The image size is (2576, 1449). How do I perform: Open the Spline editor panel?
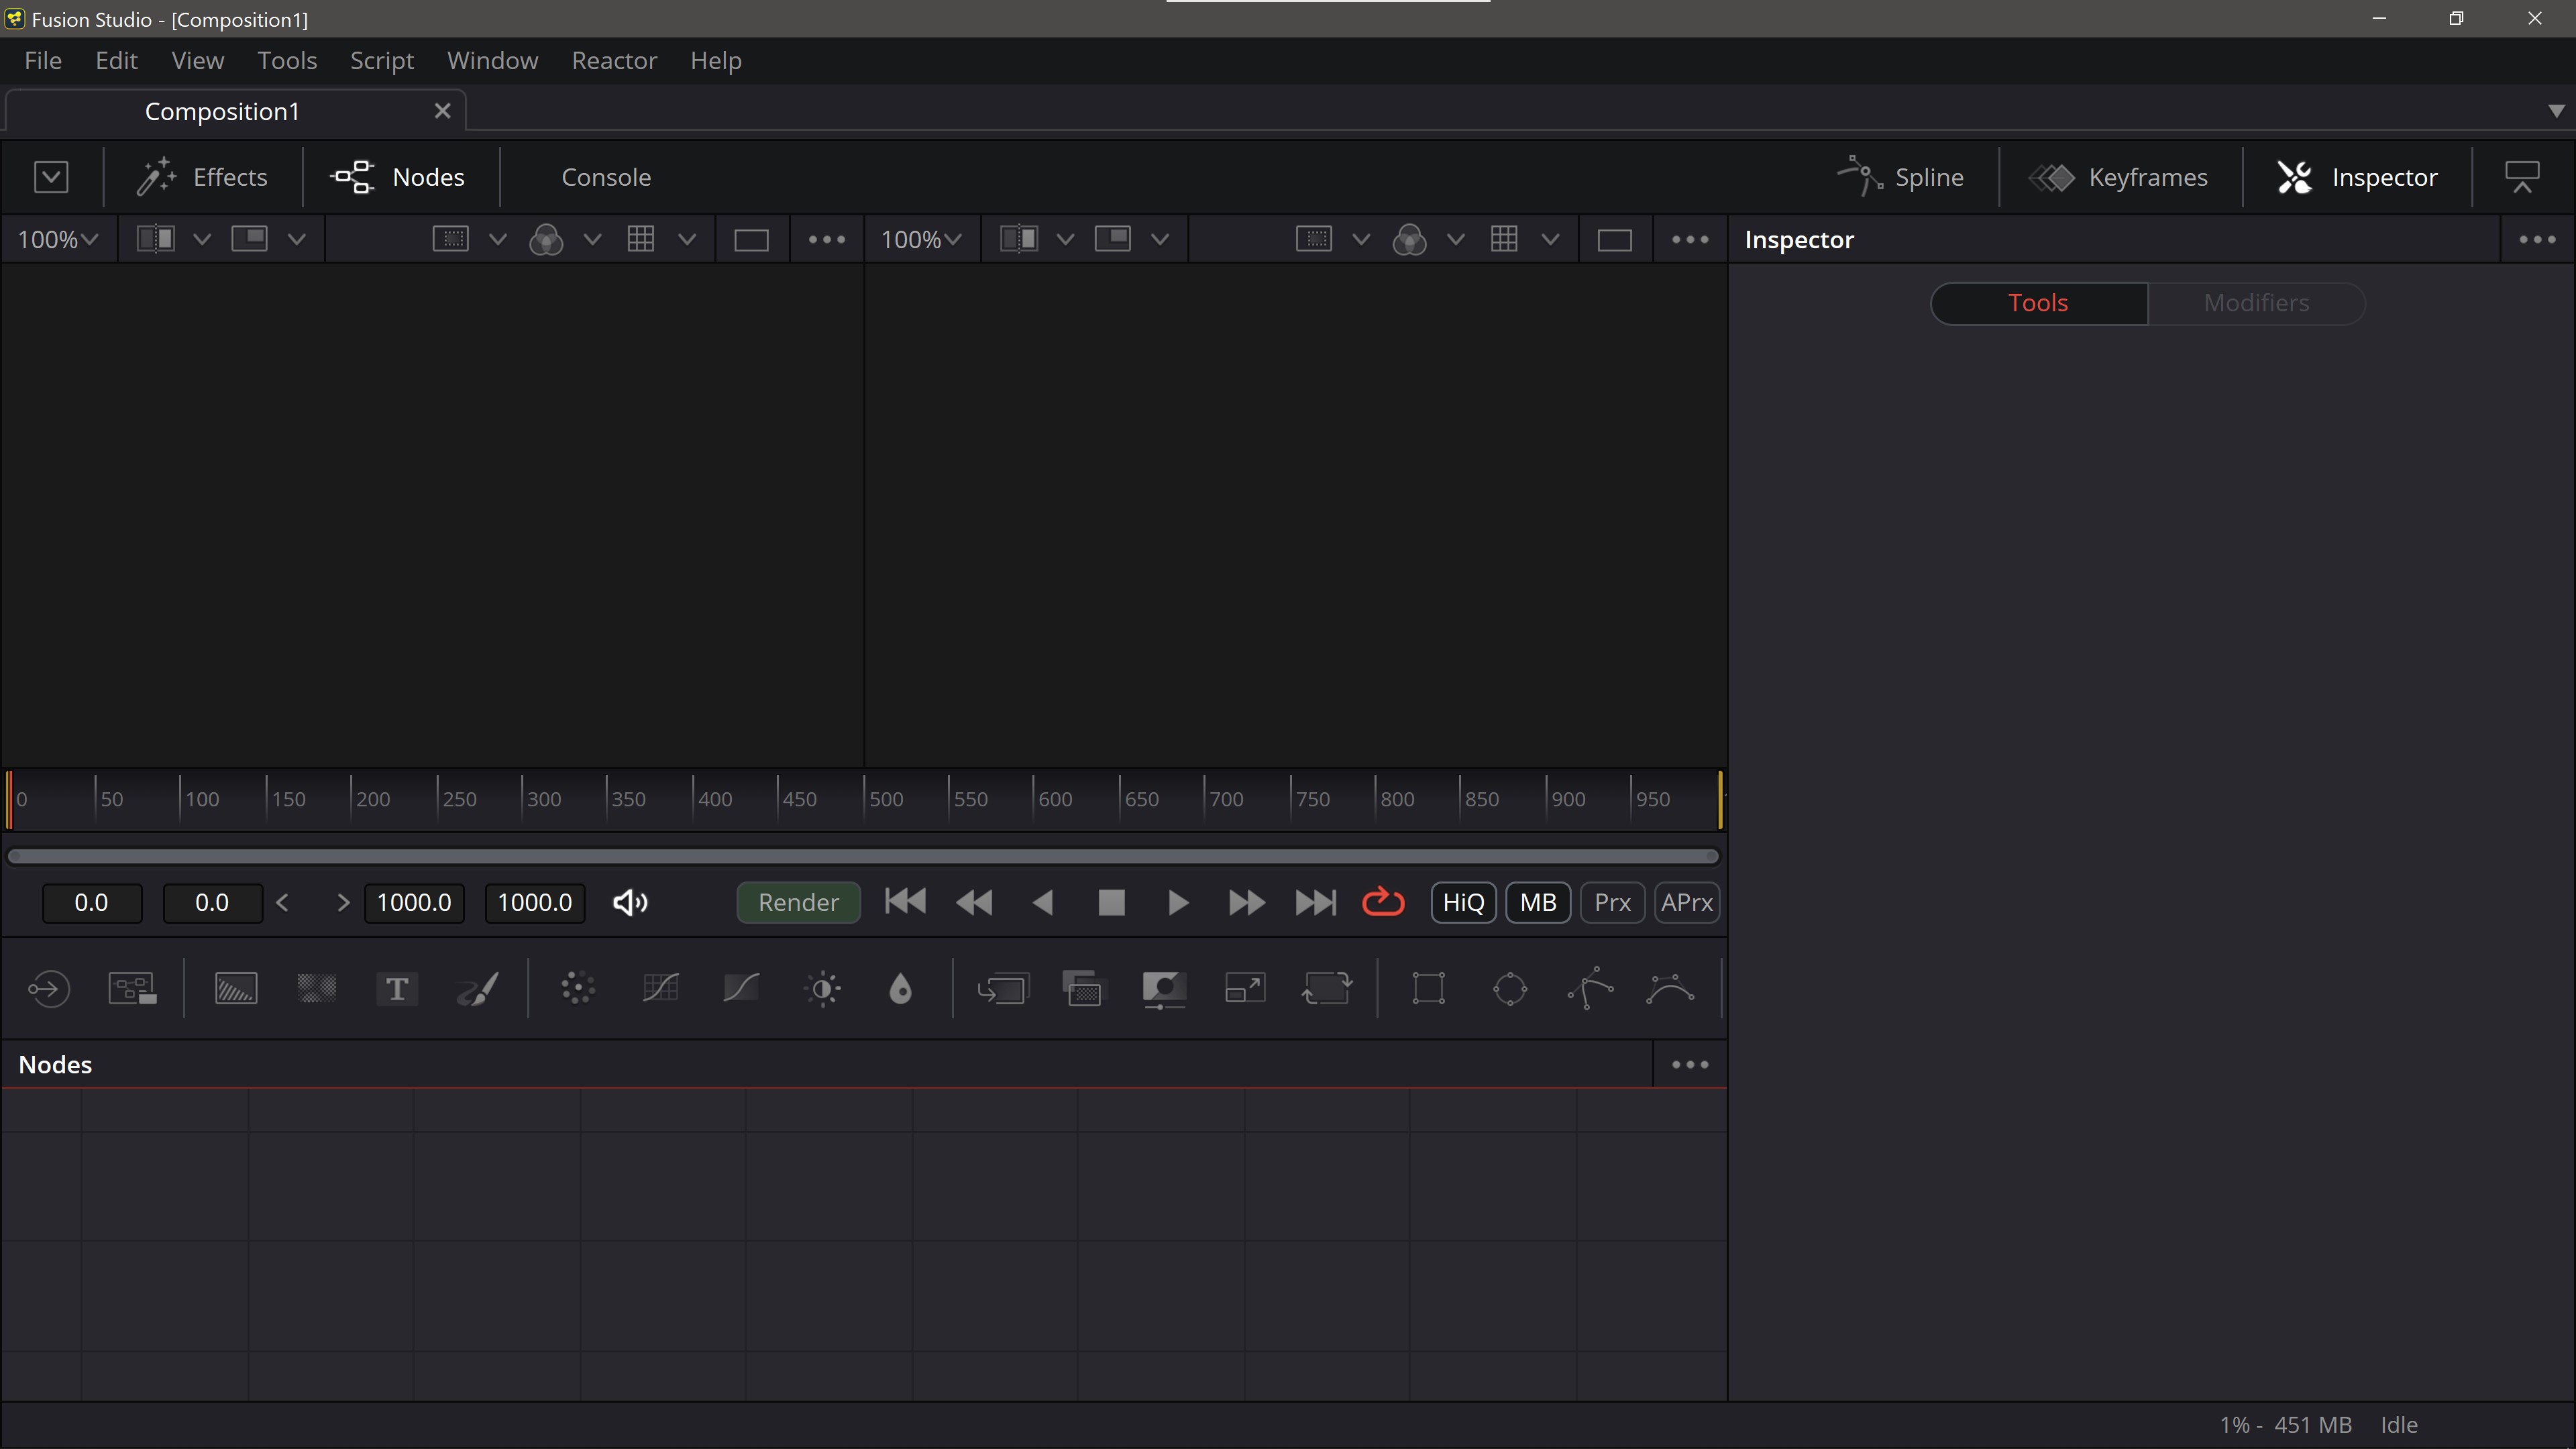(x=1900, y=177)
